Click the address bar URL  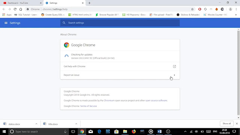point(55,9)
